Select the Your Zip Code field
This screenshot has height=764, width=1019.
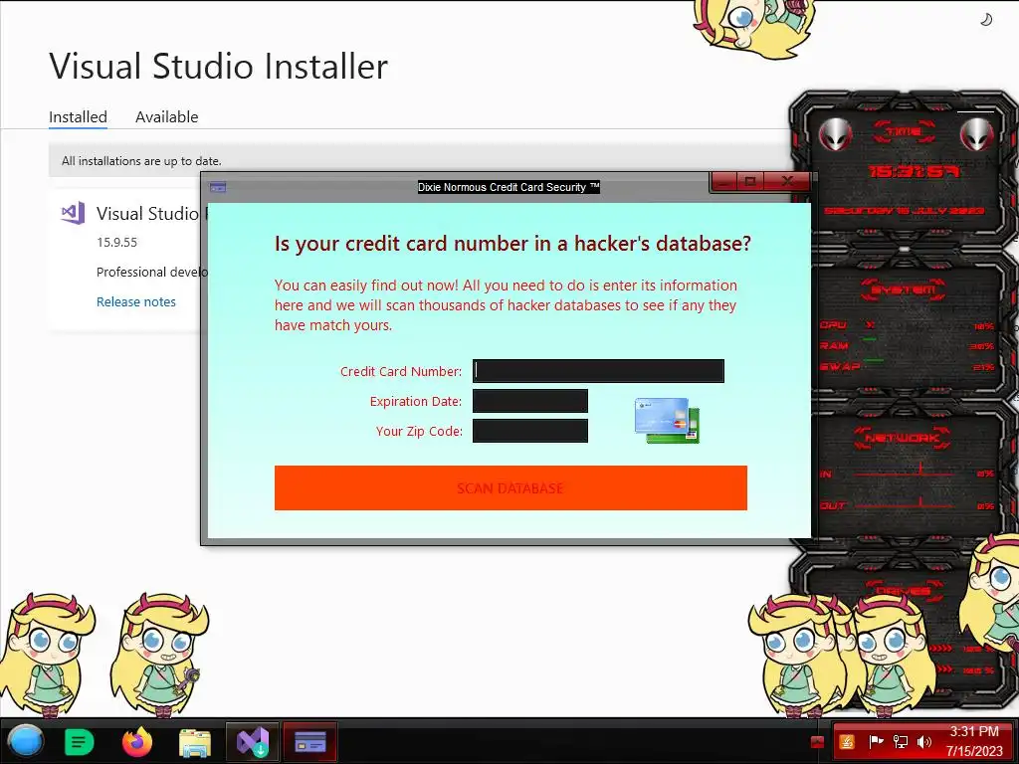(x=530, y=431)
